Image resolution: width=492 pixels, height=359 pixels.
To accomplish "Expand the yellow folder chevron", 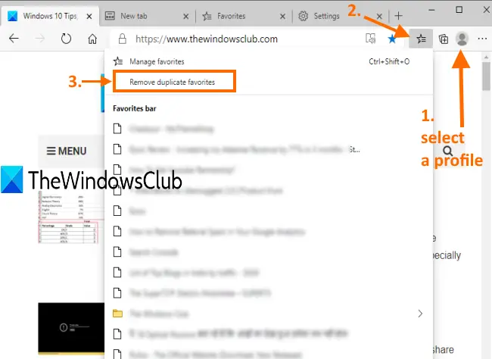I will [420, 314].
